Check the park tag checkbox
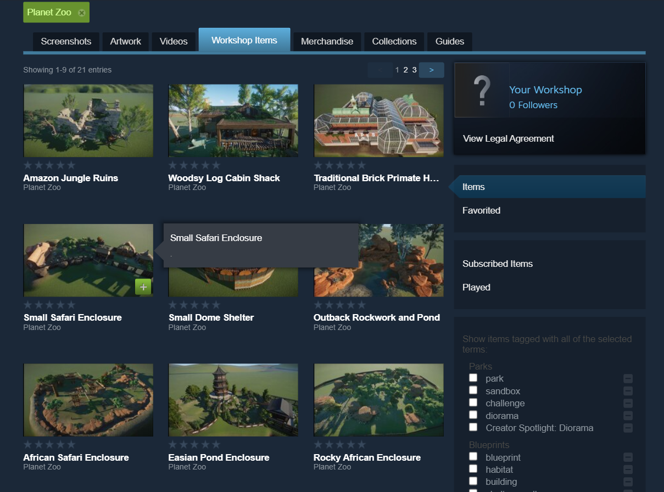The height and width of the screenshot is (492, 664). click(473, 378)
